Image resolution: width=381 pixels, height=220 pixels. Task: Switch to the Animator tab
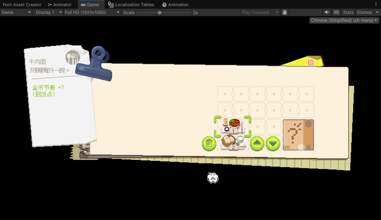tap(60, 5)
